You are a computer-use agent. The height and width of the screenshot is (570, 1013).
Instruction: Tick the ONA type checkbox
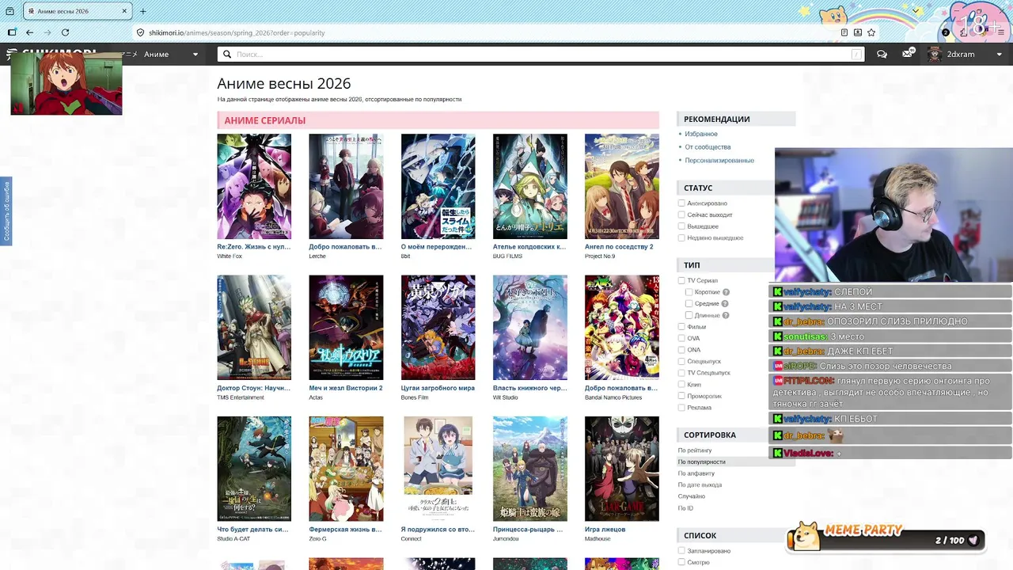click(x=681, y=349)
